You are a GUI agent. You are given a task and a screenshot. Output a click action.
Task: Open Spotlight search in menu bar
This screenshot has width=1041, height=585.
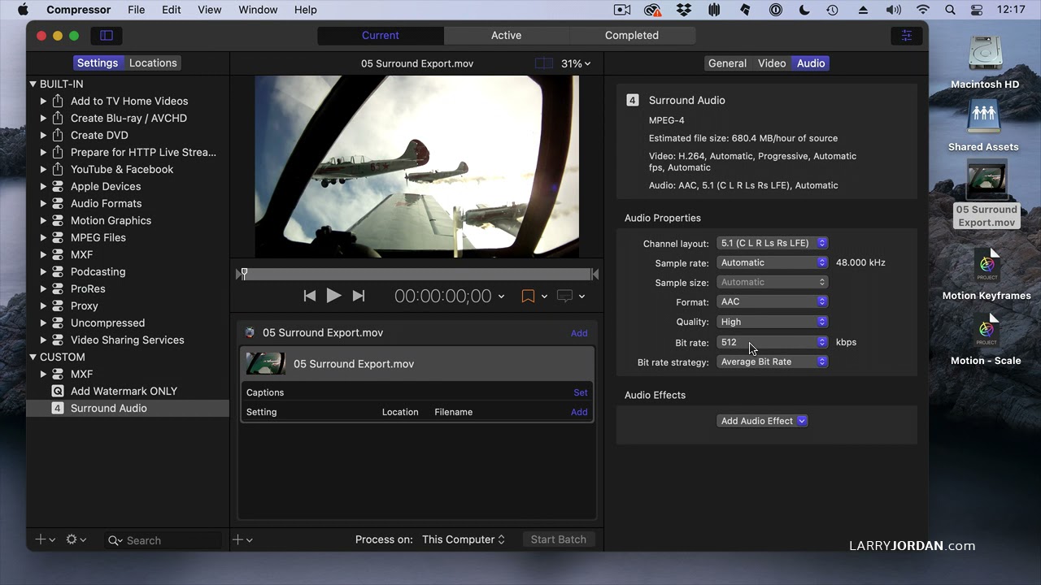pyautogui.click(x=950, y=10)
